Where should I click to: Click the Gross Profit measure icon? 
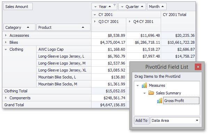coord(160,101)
